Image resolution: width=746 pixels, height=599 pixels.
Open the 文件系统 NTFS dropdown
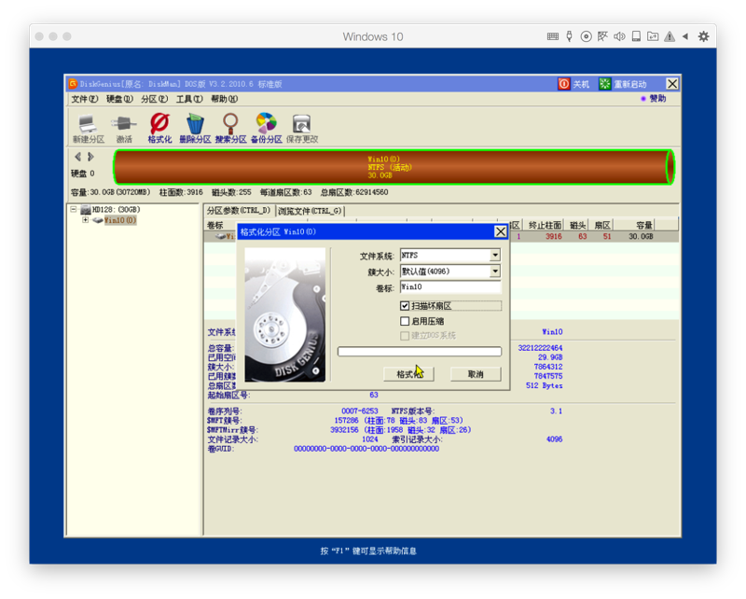click(x=495, y=256)
